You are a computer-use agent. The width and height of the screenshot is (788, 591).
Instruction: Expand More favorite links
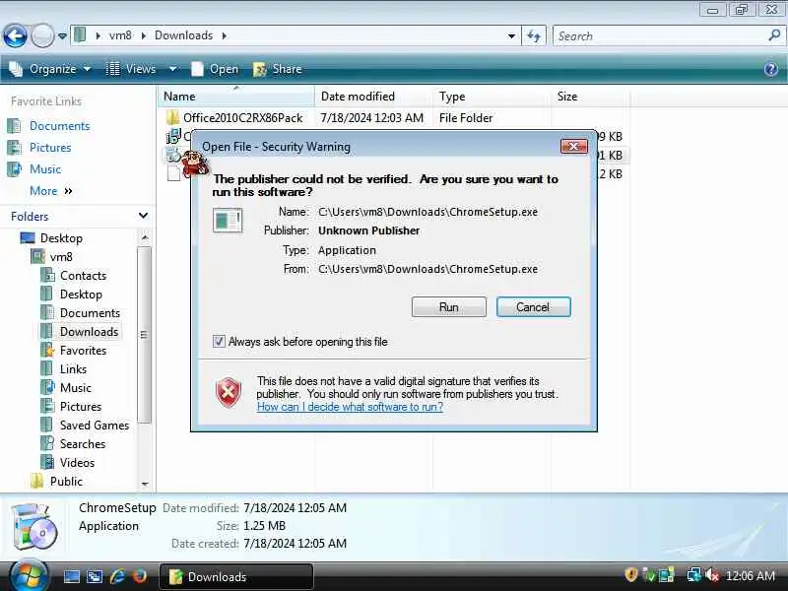51,191
